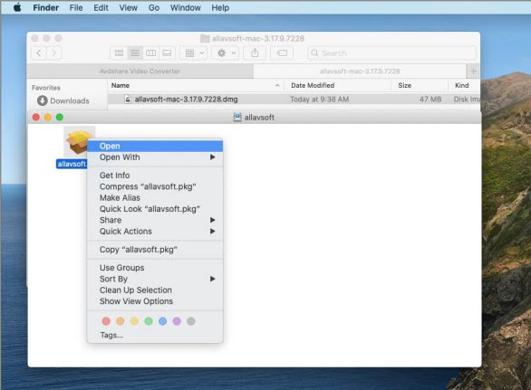Choose Get Info in context menu

[x=155, y=176]
